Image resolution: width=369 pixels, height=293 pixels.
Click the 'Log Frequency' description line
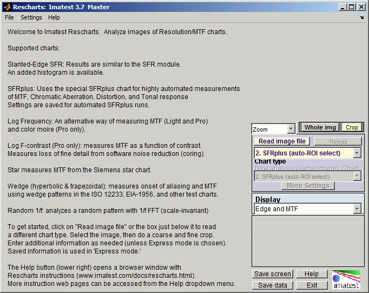(108, 121)
